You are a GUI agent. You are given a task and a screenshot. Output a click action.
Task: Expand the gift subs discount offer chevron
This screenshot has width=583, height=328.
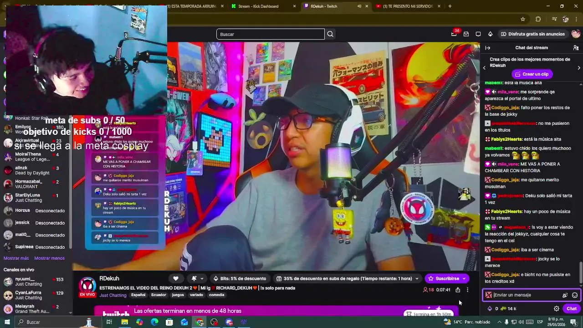[x=416, y=278]
